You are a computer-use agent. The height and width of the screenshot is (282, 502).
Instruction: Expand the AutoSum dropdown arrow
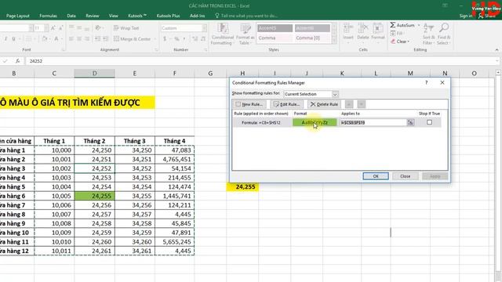(418, 25)
